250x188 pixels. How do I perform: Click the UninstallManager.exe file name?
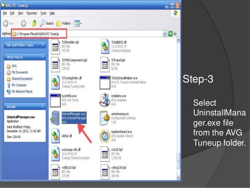[x=74, y=114]
